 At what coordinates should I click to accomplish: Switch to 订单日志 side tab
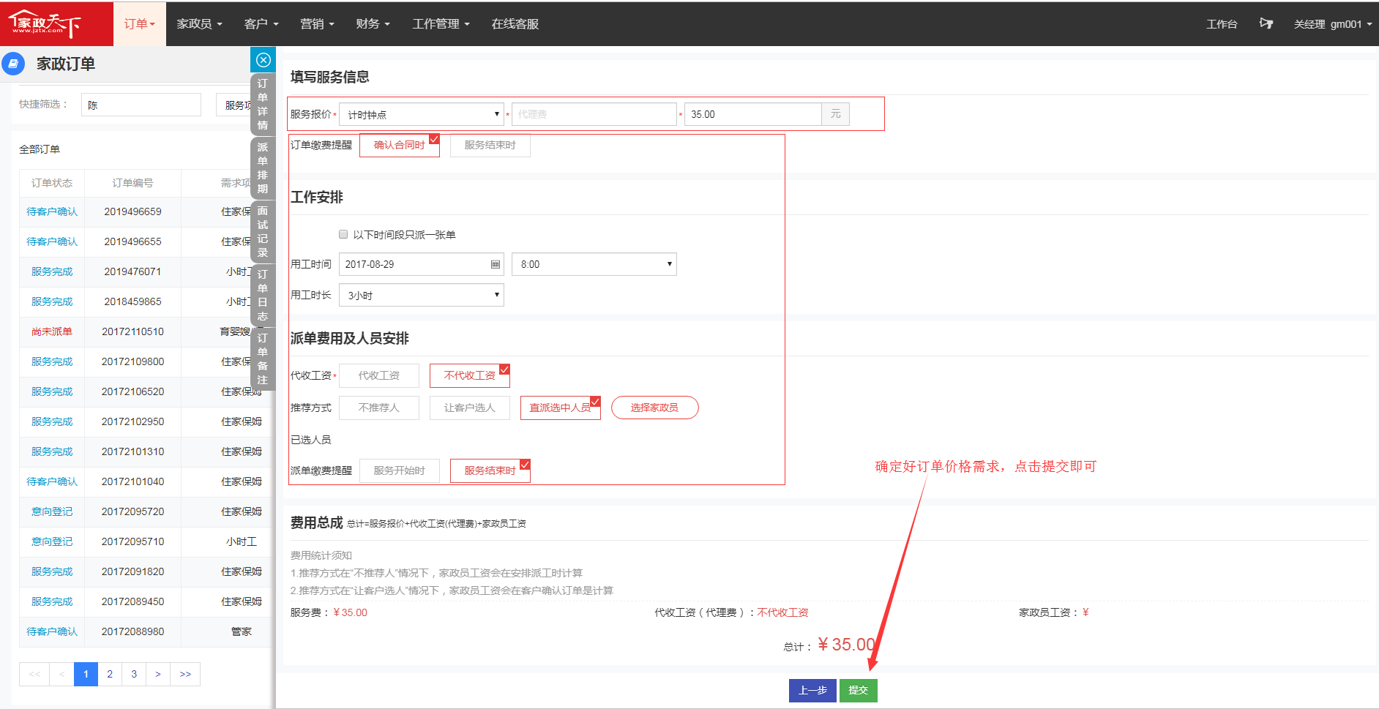[263, 295]
